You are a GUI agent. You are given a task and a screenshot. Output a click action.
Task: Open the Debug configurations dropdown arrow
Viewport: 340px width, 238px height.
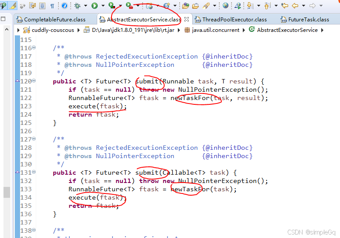(85, 6)
